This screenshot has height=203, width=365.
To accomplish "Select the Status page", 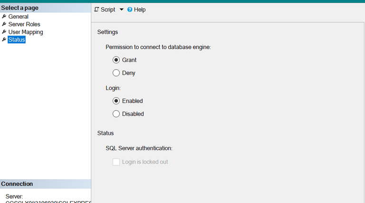I will click(x=17, y=40).
